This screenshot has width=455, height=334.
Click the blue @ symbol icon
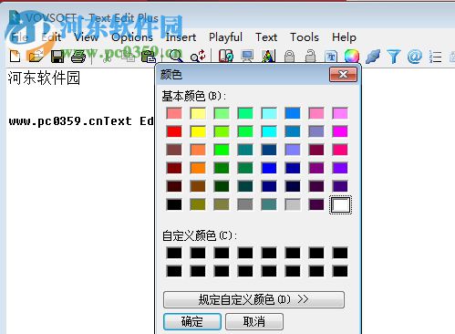point(415,57)
